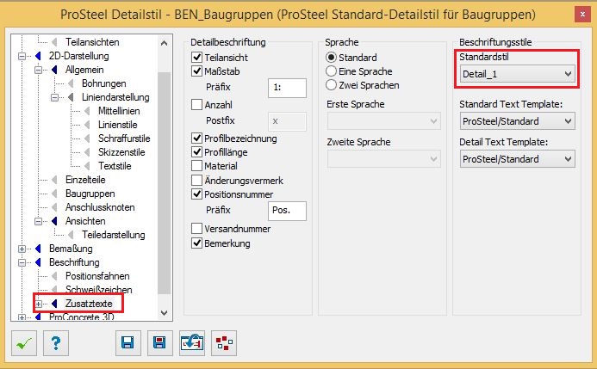Click blue arrow icon beside Bemaßung
Viewport: 597px width, 369px height.
point(38,249)
